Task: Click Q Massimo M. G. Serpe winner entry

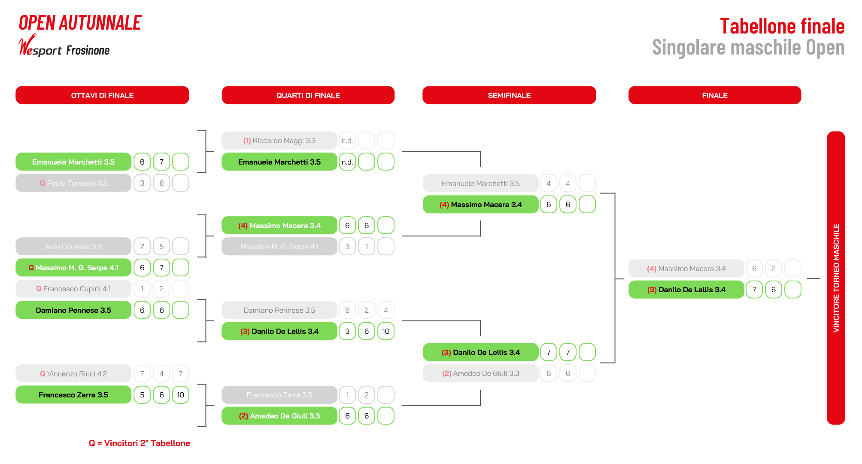Action: [73, 268]
